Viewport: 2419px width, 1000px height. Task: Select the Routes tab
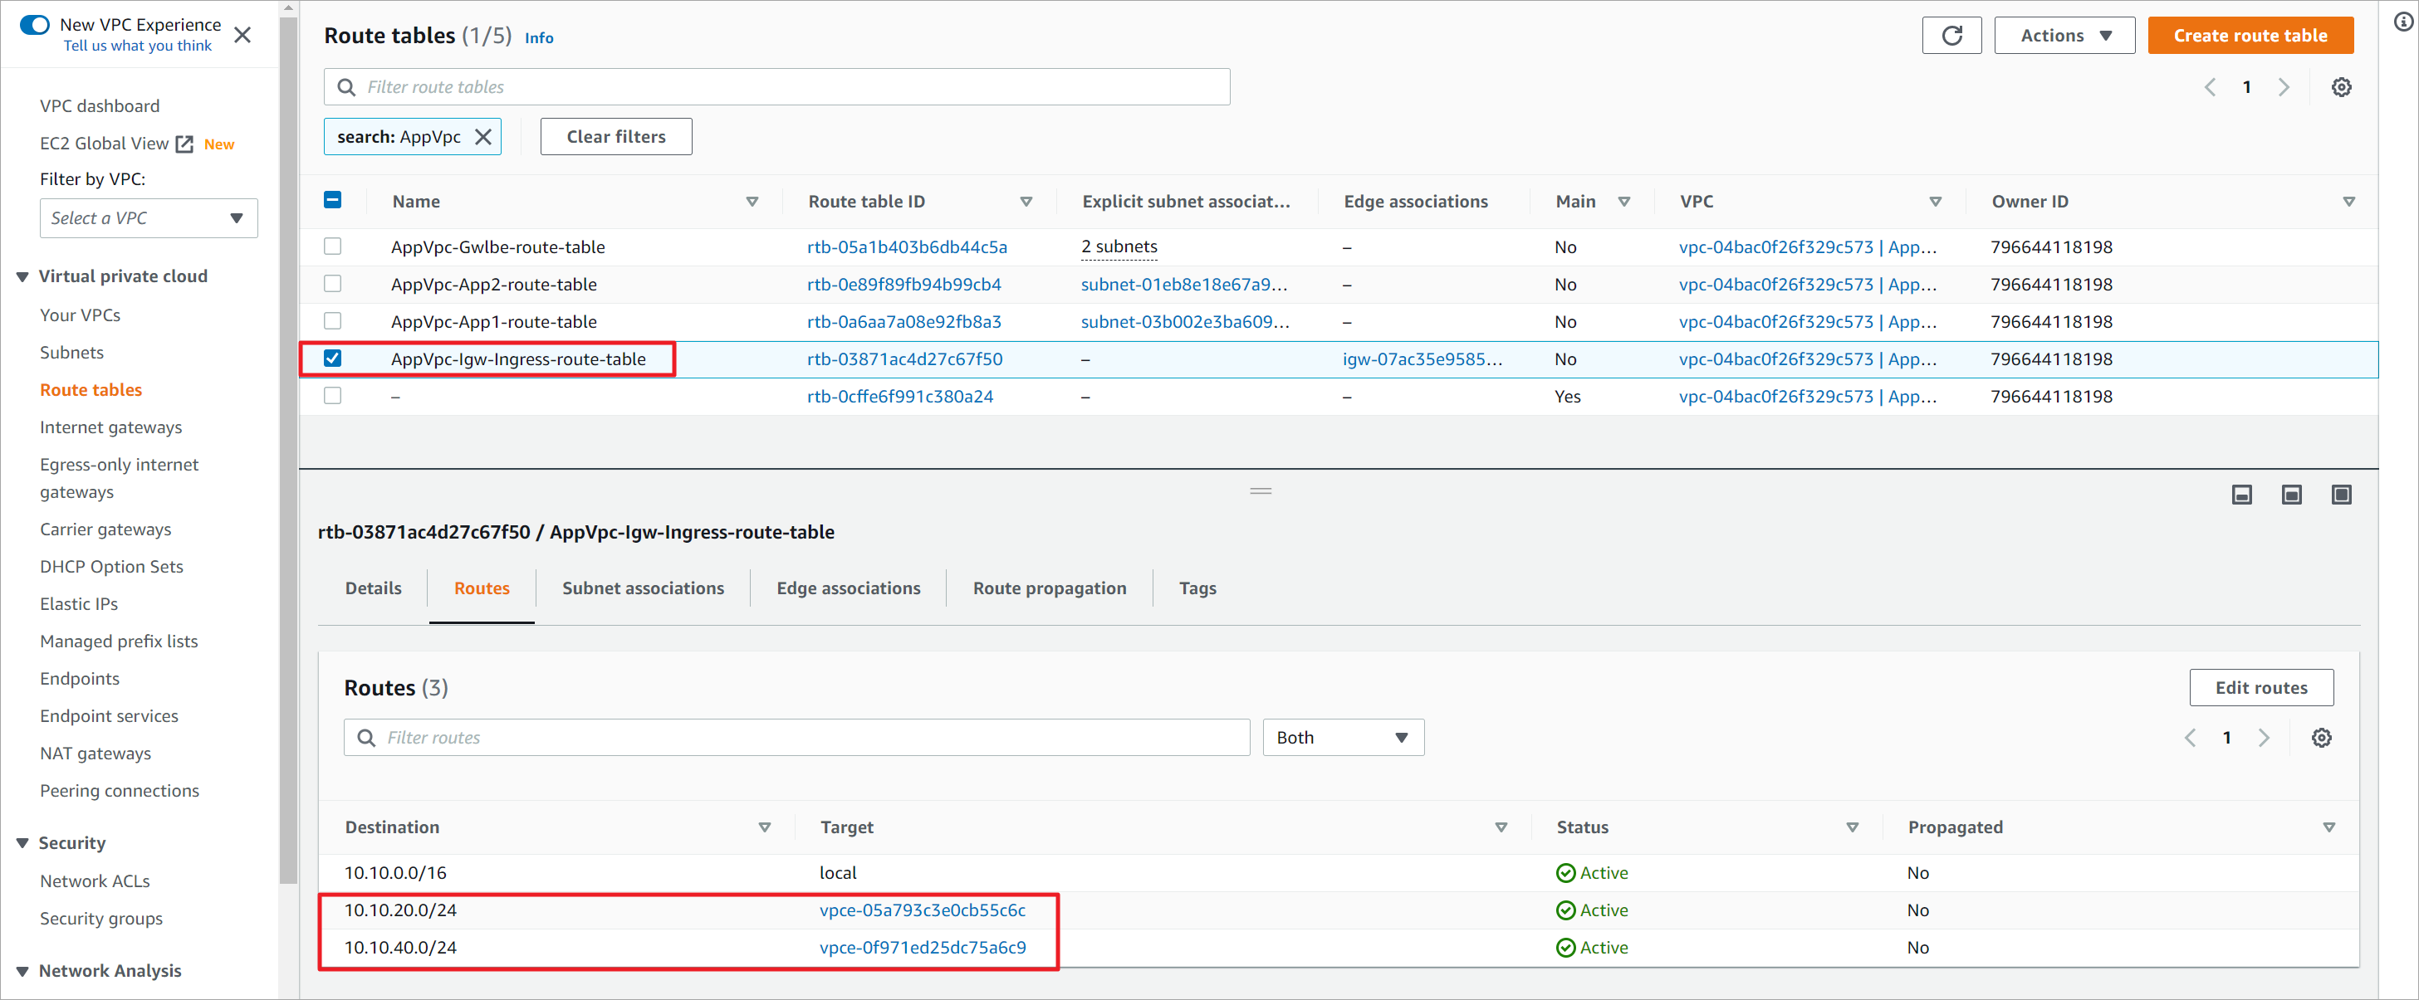(482, 589)
